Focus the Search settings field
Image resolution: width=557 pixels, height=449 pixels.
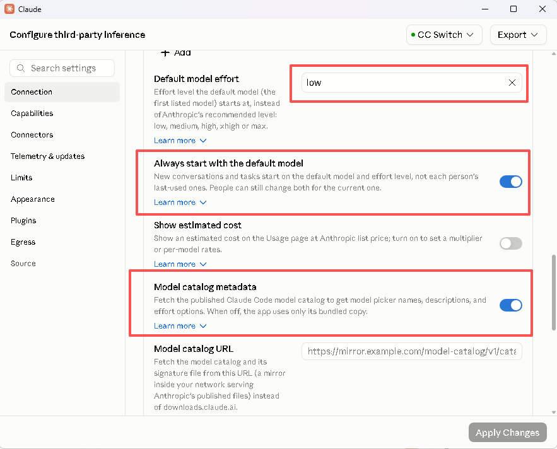(x=62, y=68)
